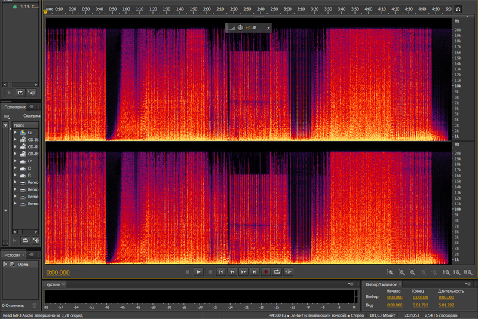Select the Проводник panel tab

tap(15, 106)
